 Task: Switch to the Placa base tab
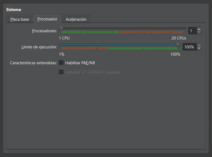(x=20, y=19)
